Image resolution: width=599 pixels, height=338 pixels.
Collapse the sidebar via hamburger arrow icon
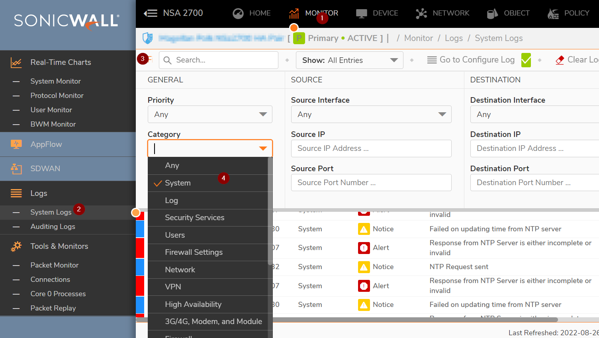point(151,13)
